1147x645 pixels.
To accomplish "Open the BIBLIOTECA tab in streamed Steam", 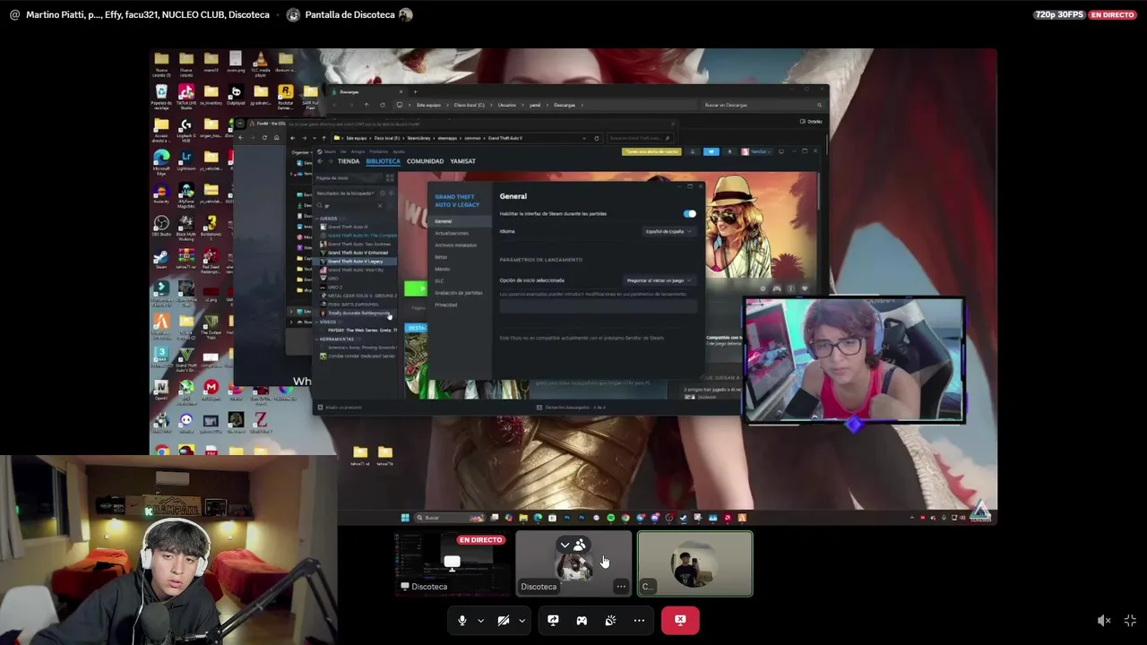I will pos(383,161).
